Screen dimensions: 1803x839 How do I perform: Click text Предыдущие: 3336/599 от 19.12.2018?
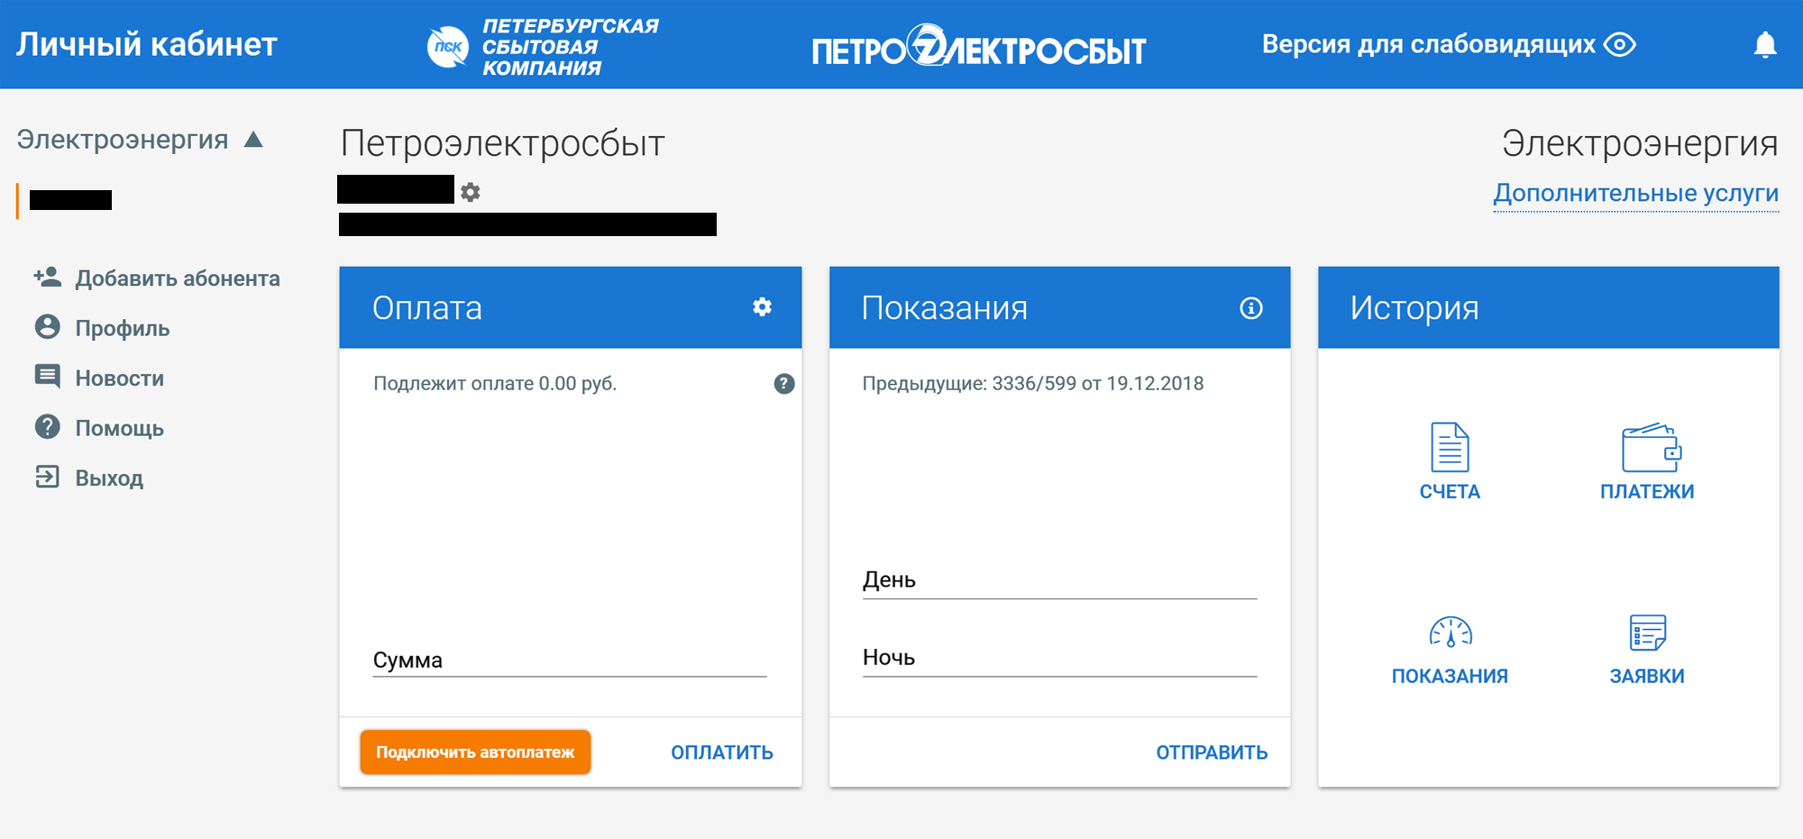click(1033, 384)
